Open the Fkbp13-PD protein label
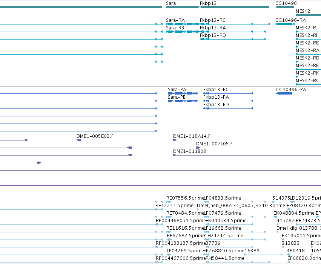Screen dimensions: 321x264 coord(216,105)
